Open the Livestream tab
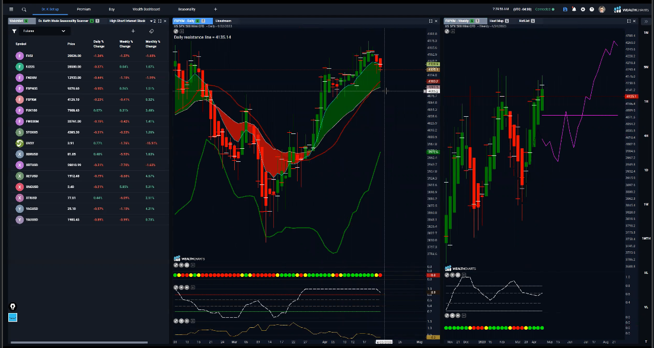 coord(223,21)
